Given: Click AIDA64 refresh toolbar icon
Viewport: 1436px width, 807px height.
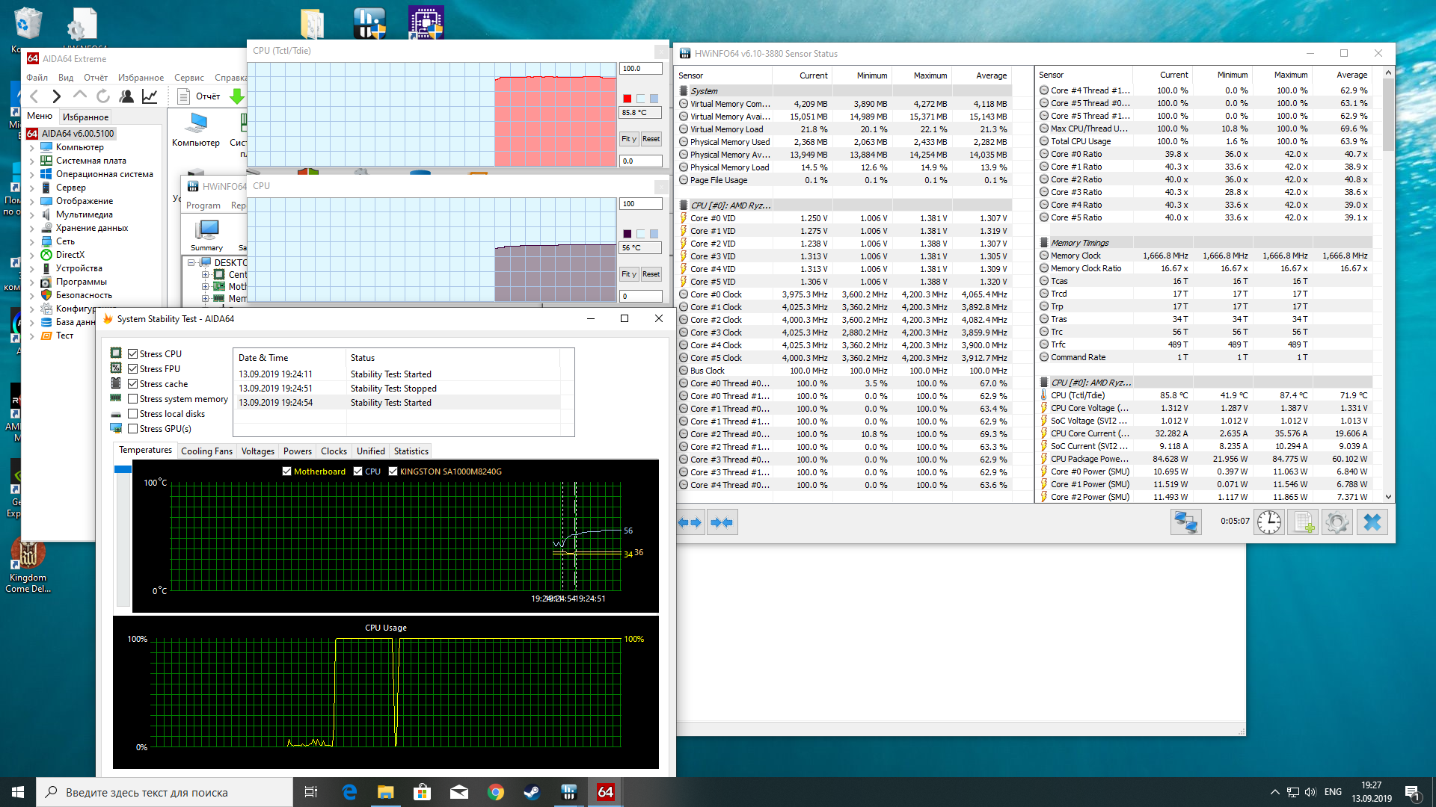Looking at the screenshot, I should pyautogui.click(x=103, y=96).
